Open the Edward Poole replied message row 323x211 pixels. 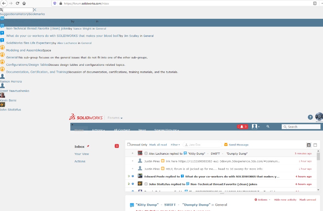(221, 176)
